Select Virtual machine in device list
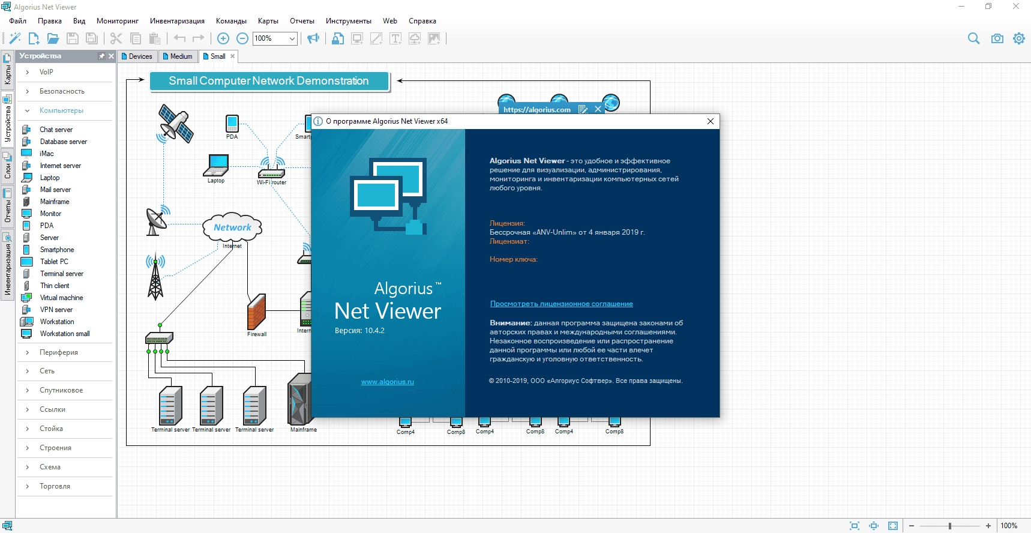Image resolution: width=1031 pixels, height=533 pixels. click(61, 298)
